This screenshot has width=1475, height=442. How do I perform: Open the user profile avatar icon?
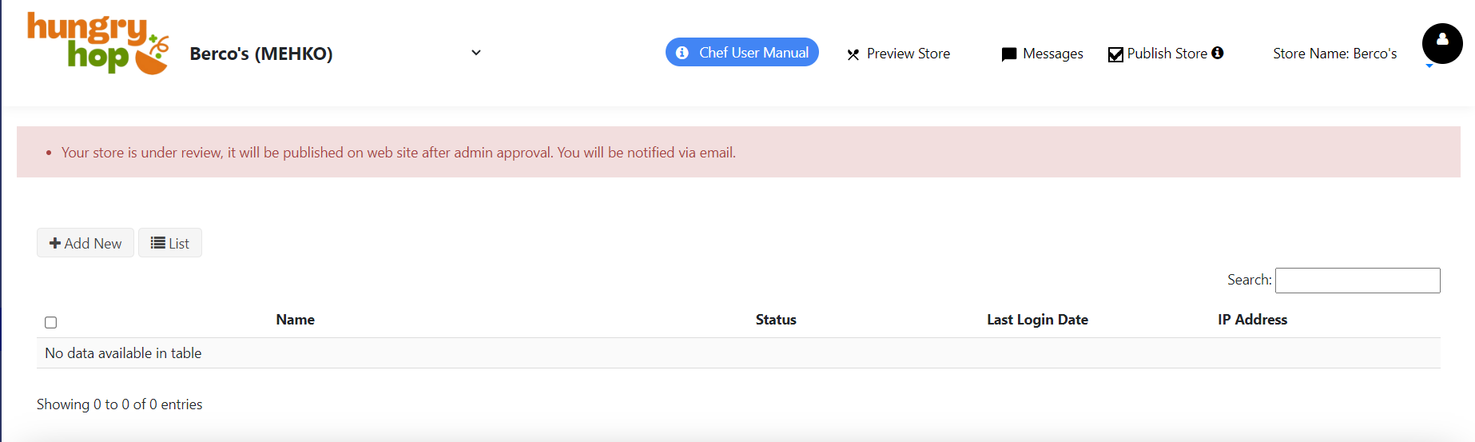click(1441, 43)
